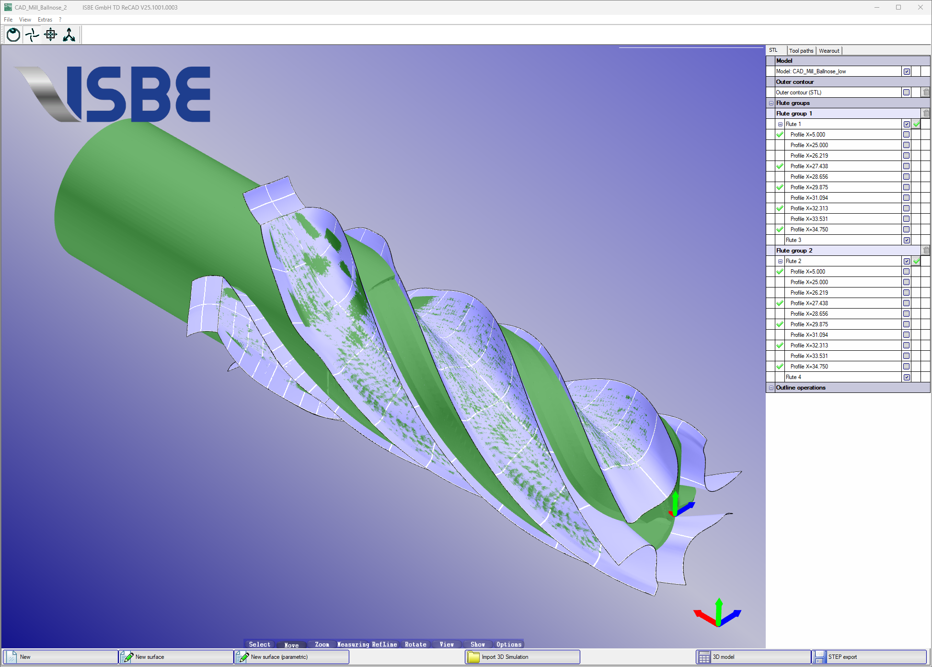Click the four-blade pinwheel toolbar icon

click(x=32, y=34)
